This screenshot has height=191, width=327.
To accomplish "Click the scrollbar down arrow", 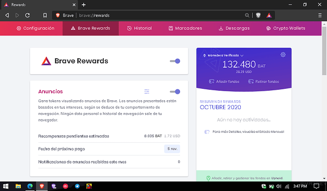I will (324, 179).
